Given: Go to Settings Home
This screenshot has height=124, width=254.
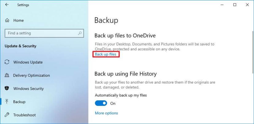Looking at the screenshot, I should coord(18,20).
